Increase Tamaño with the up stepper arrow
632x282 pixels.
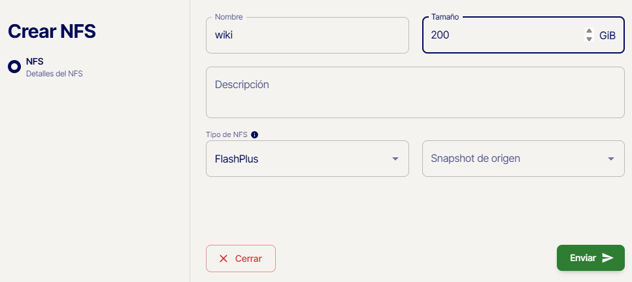589,31
